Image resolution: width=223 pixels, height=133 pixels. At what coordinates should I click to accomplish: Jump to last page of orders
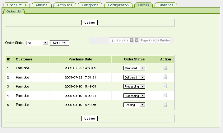[137, 40]
